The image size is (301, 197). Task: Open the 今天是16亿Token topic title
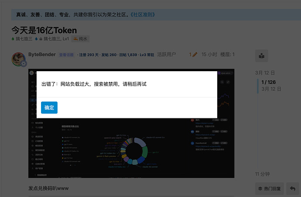click(44, 30)
